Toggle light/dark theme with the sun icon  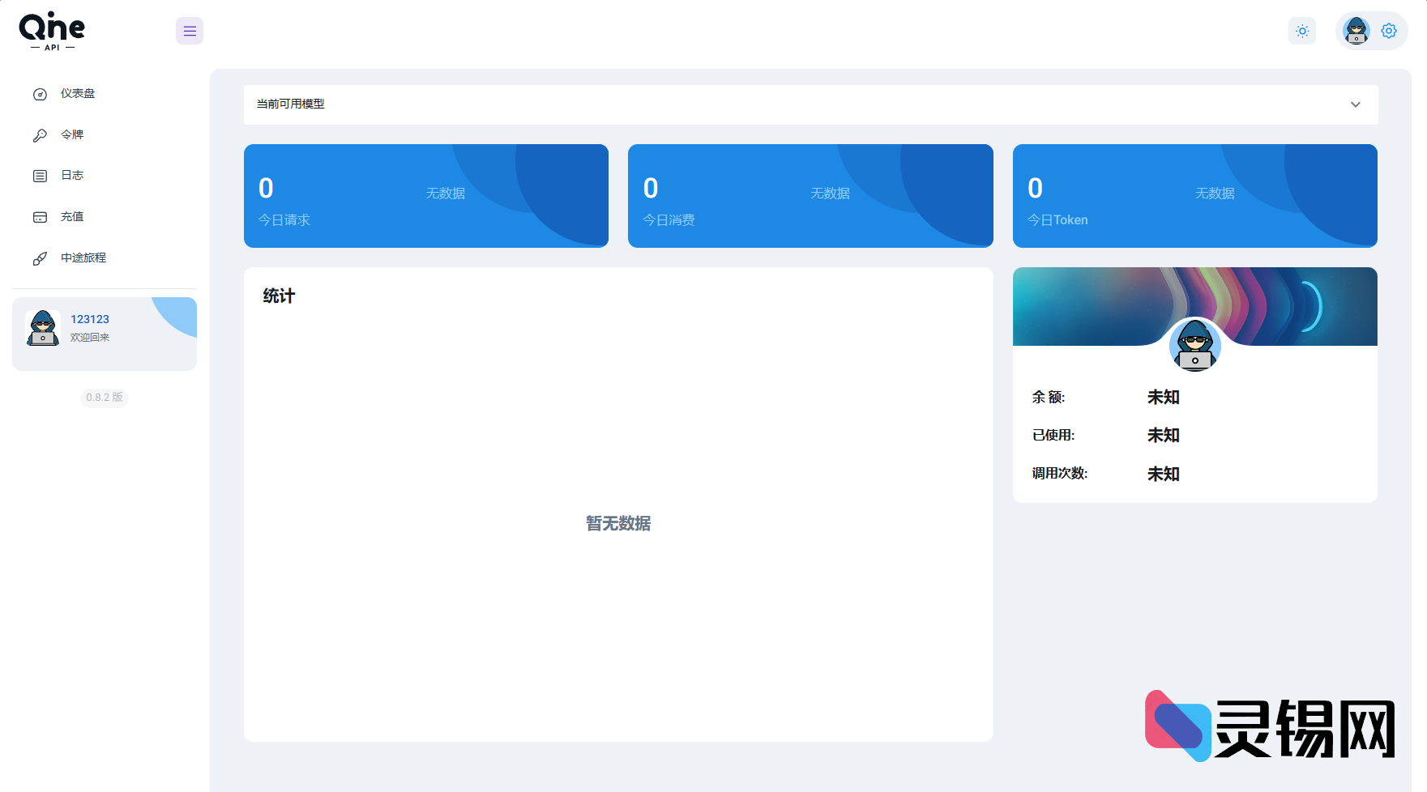[x=1302, y=31]
